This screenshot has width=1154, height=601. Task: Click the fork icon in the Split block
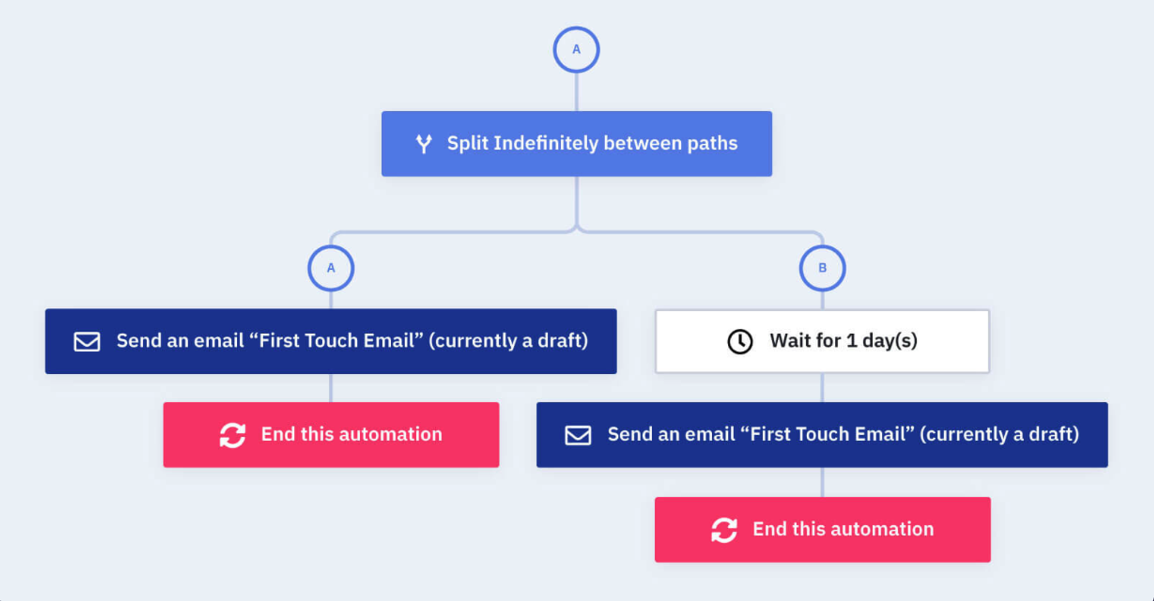tap(424, 144)
